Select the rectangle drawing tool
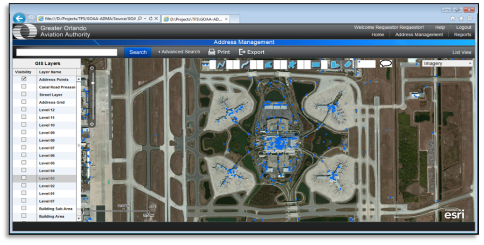This screenshot has width=484, height=245. 315,65
